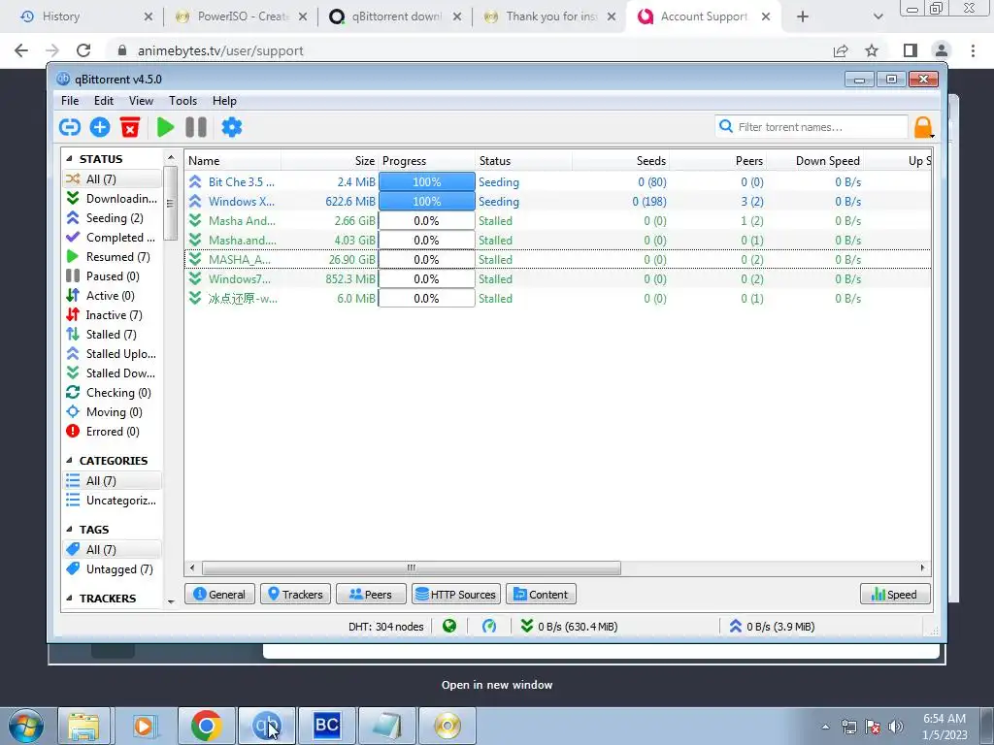994x745 pixels.
Task: Click progress bar of Windows X torrent
Action: pyautogui.click(x=427, y=202)
